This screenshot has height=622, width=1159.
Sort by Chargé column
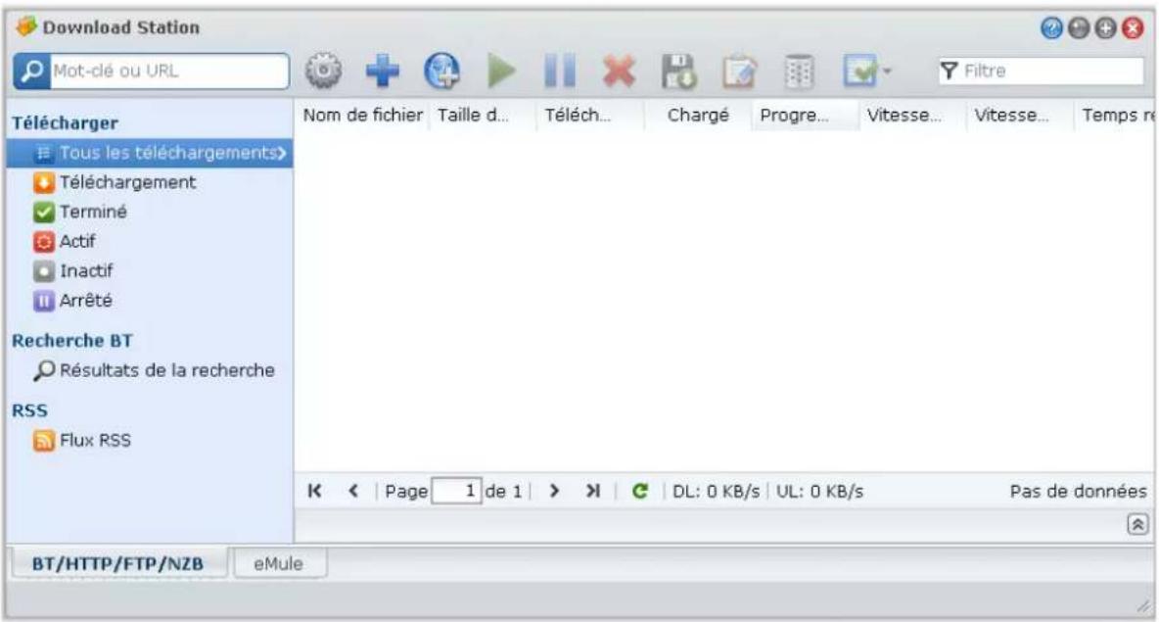[x=698, y=116]
